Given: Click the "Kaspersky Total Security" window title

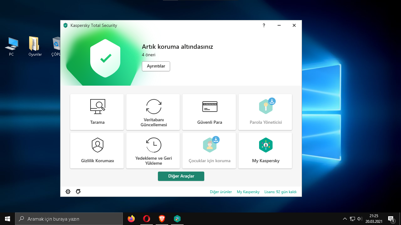Looking at the screenshot, I should coord(94,25).
